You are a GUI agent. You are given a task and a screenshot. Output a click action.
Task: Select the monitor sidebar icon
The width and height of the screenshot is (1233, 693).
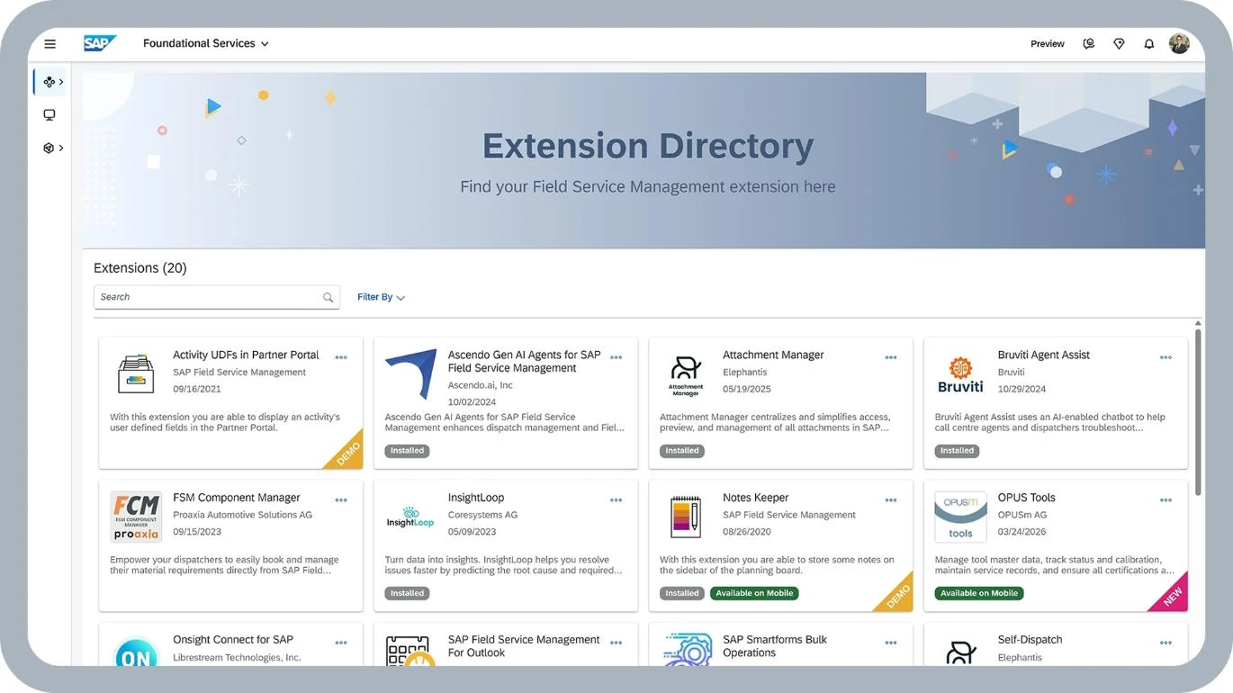tap(49, 114)
